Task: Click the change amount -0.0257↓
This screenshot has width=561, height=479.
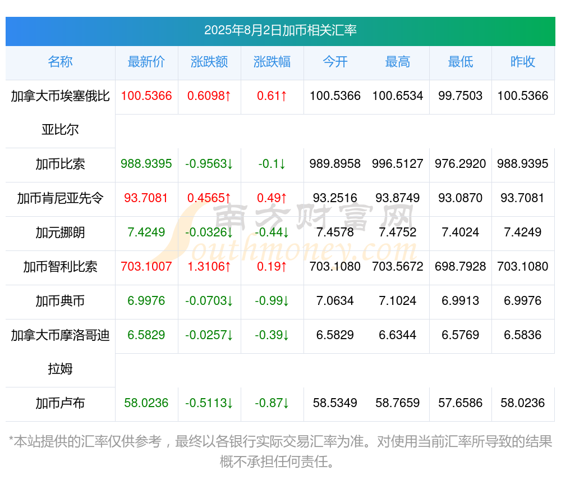Action: coord(209,335)
